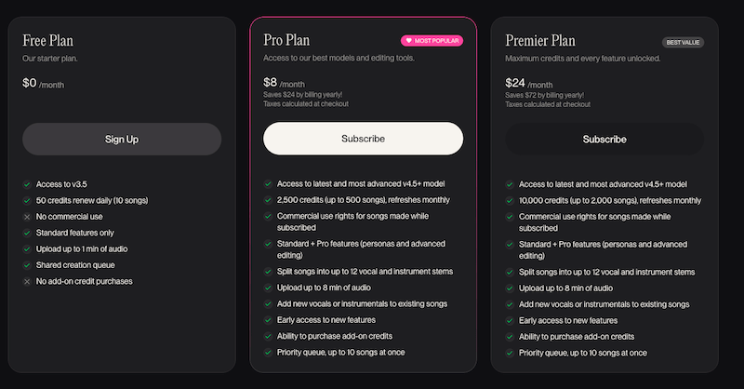Click the 50 credits renew daily text

pos(91,200)
